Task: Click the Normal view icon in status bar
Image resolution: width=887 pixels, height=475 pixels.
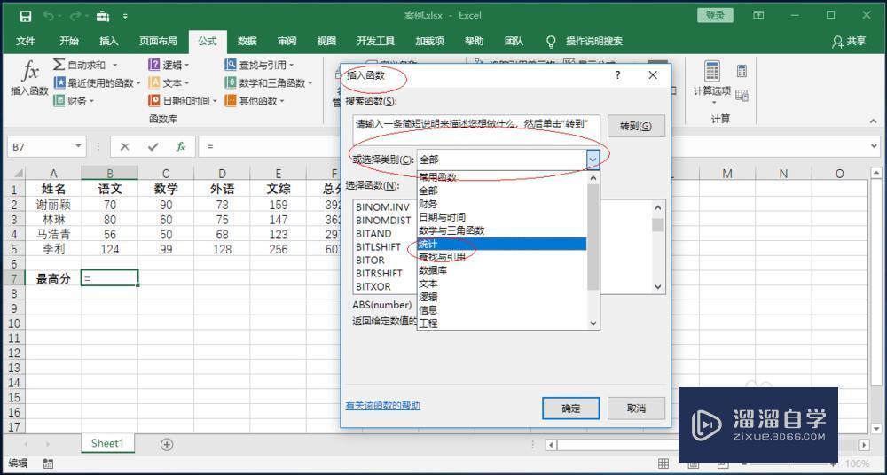Action: click(663, 463)
